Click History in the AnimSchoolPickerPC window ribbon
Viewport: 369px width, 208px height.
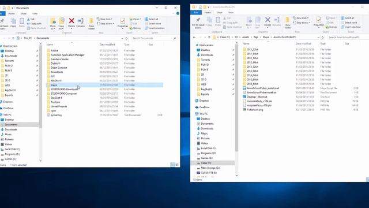331,27
